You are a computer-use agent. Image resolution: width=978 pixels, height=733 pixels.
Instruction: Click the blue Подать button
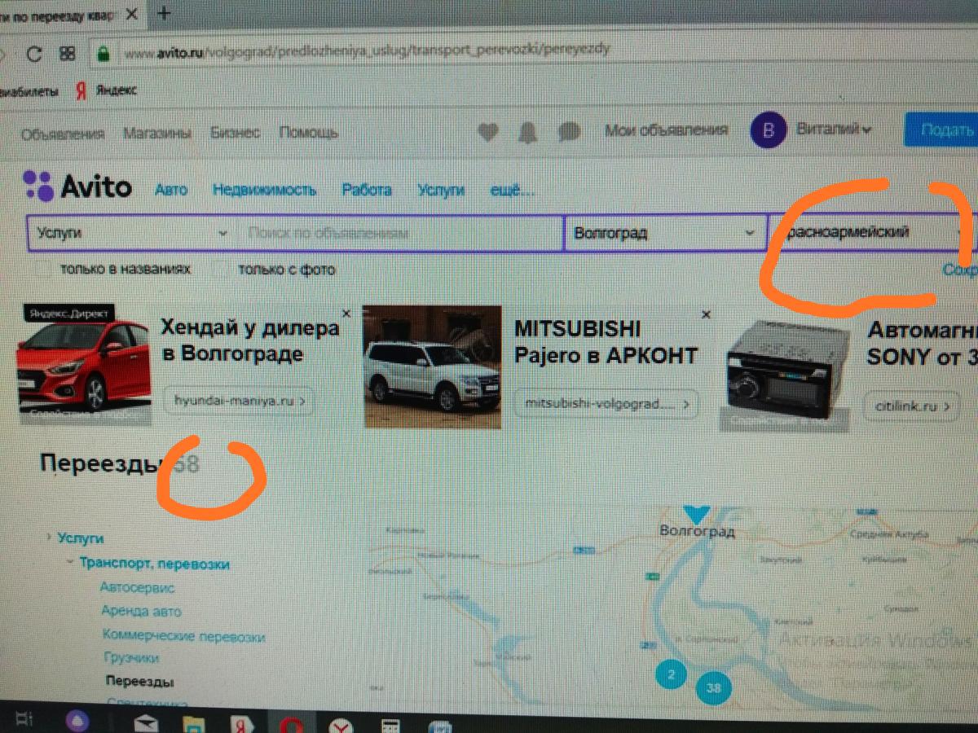941,129
